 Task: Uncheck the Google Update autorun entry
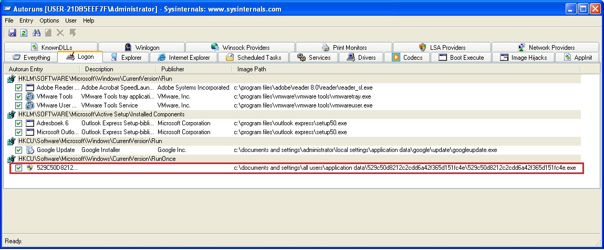(18, 150)
